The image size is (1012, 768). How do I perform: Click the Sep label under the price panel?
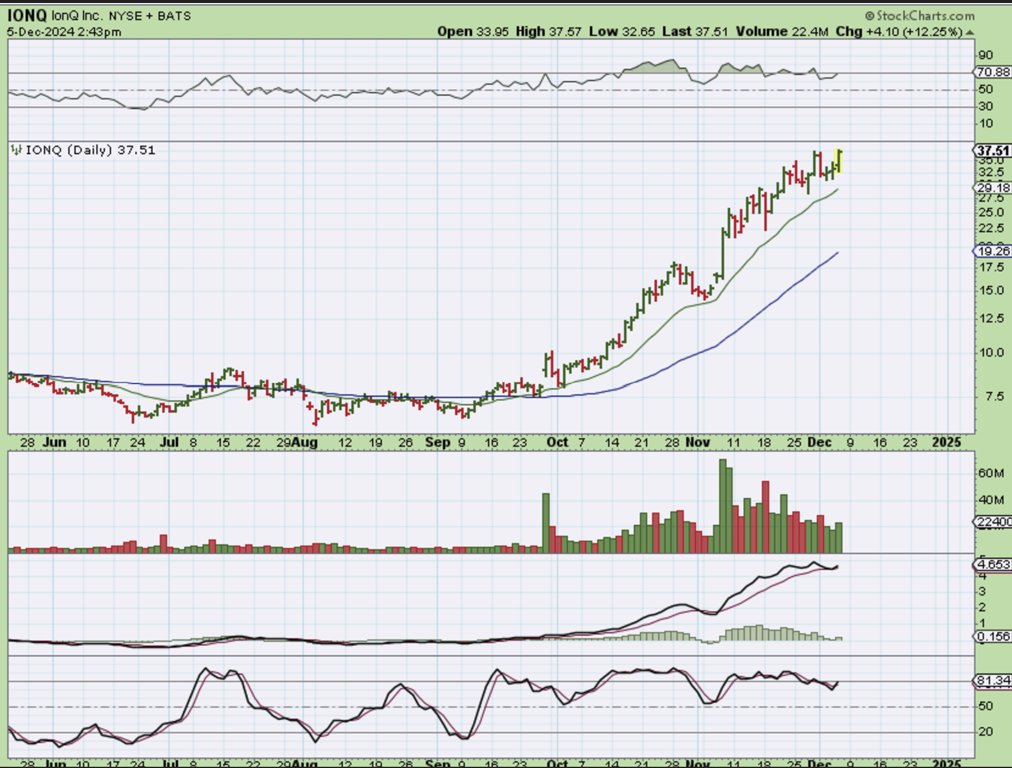pyautogui.click(x=437, y=443)
